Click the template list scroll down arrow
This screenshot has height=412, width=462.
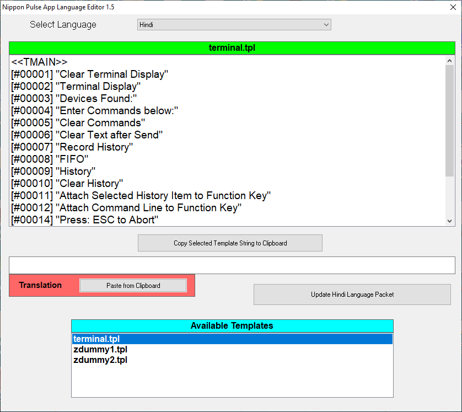(x=449, y=221)
